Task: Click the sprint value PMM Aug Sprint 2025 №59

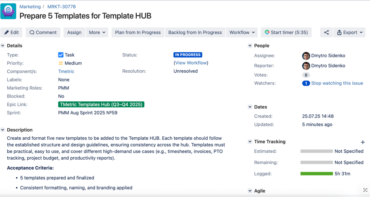Action: click(x=88, y=113)
